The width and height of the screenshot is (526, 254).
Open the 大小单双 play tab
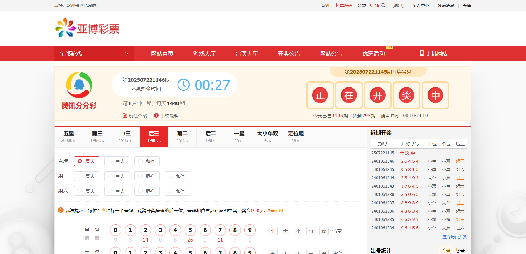coord(268,137)
